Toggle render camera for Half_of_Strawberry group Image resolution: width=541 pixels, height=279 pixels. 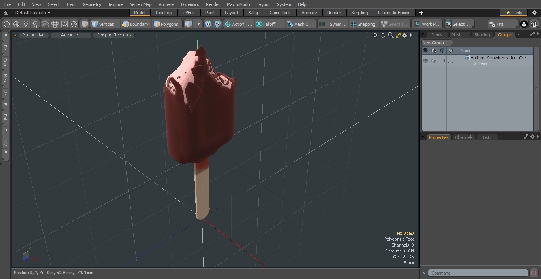coord(434,61)
